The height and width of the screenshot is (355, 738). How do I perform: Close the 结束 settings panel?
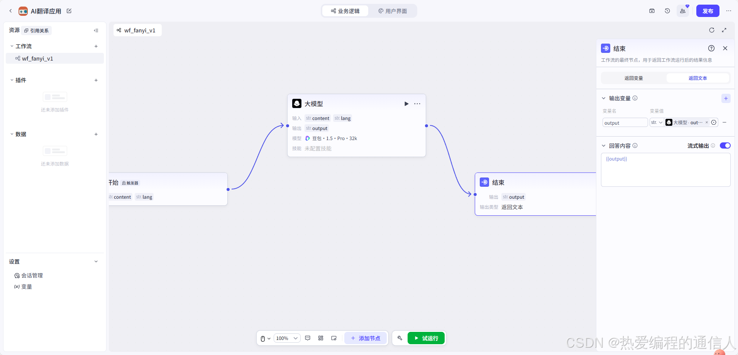tap(725, 48)
